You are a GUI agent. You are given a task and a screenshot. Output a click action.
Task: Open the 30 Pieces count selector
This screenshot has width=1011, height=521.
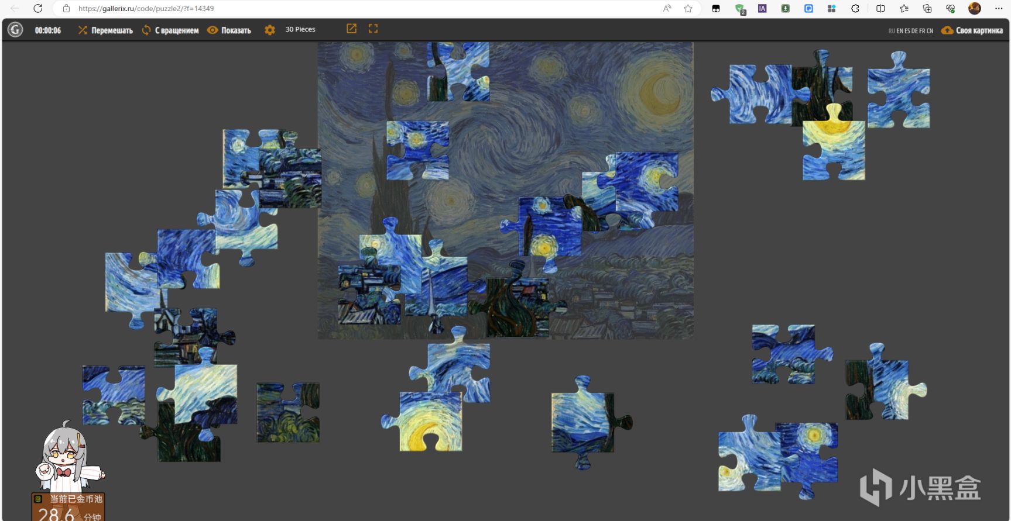(x=300, y=29)
